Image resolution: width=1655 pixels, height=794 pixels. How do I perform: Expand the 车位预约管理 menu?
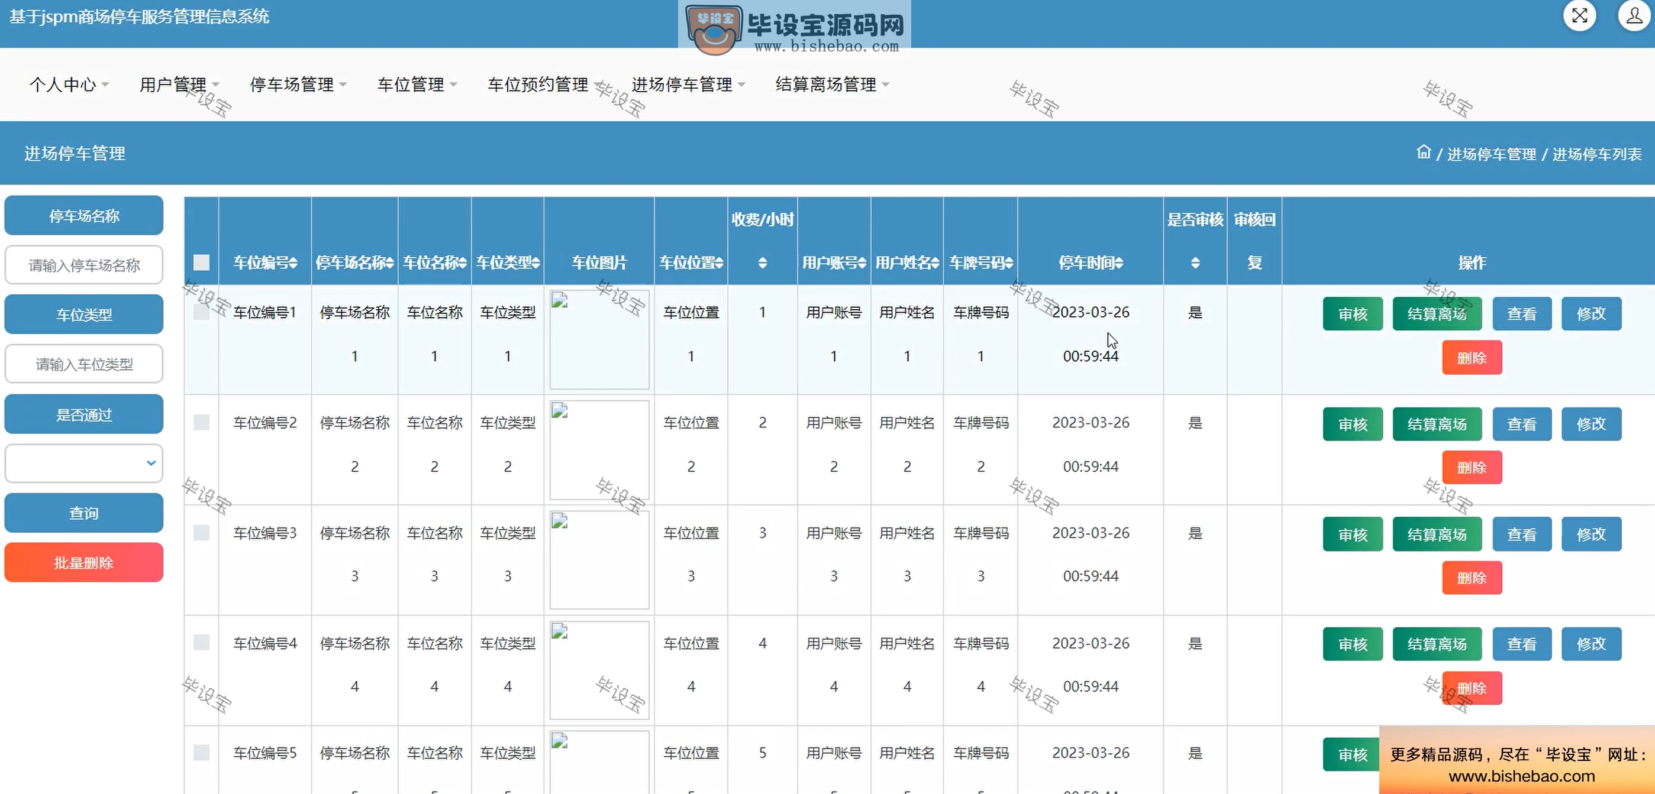tap(544, 84)
